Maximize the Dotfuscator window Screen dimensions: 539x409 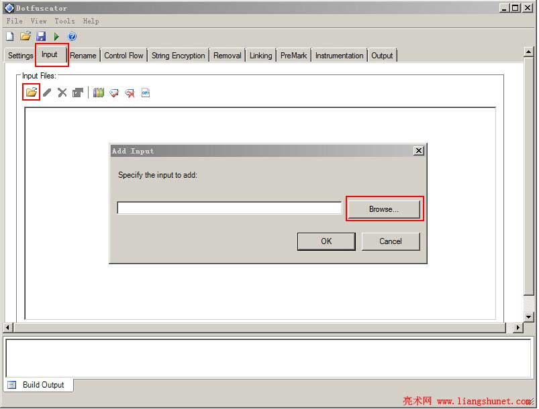pyautogui.click(x=516, y=8)
